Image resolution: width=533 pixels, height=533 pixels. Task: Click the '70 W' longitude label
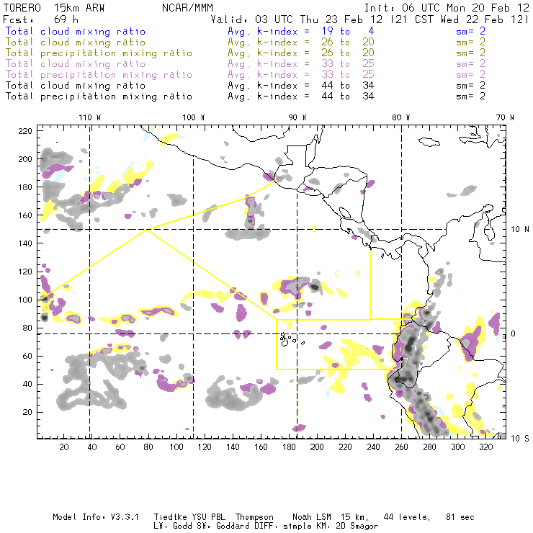click(505, 117)
